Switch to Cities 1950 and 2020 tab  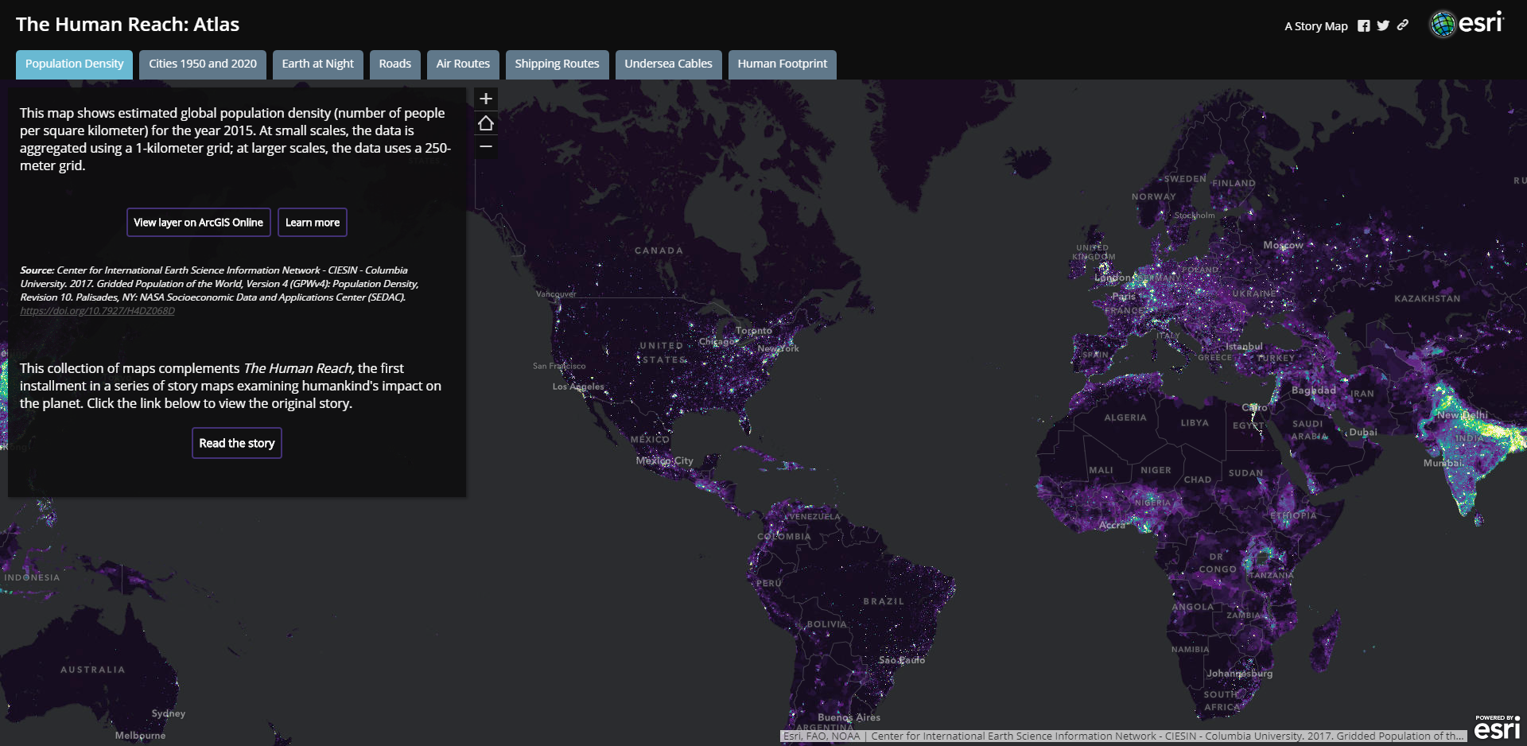203,64
